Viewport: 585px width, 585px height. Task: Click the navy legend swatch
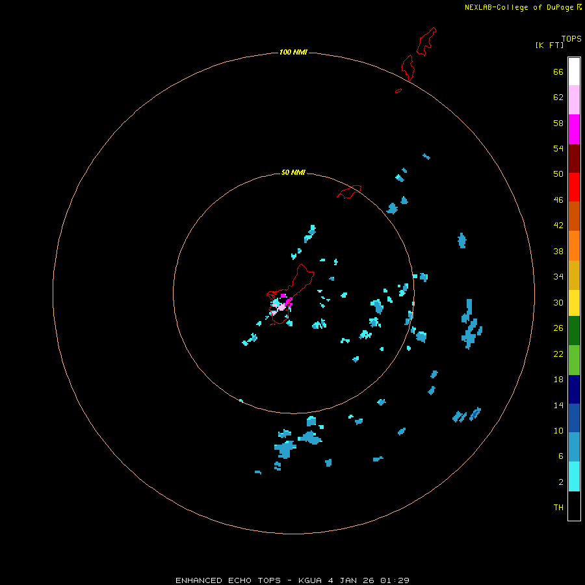point(574,389)
